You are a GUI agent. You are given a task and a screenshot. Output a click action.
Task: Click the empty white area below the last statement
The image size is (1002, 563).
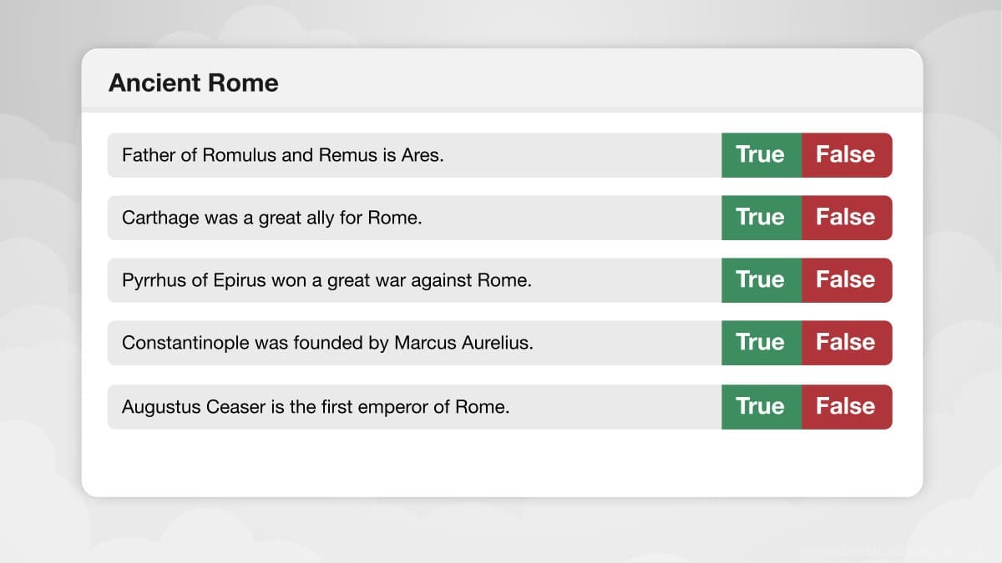[501, 463]
